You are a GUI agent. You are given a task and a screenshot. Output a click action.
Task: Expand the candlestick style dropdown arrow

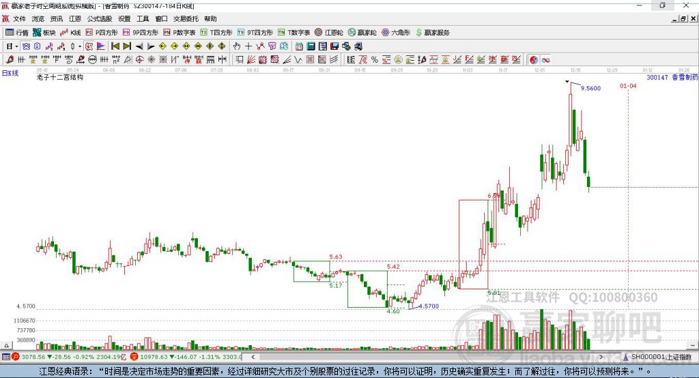tap(79, 46)
